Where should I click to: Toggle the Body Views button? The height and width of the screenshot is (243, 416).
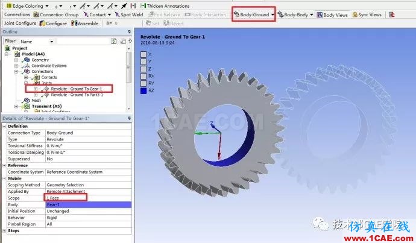[x=332, y=15]
